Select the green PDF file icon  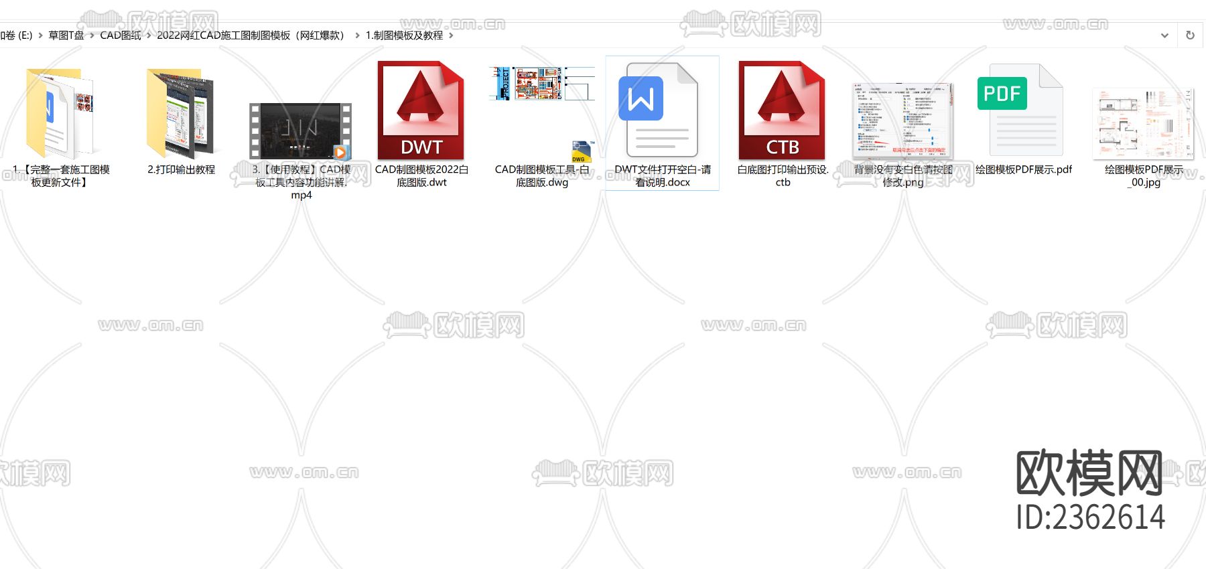1020,110
